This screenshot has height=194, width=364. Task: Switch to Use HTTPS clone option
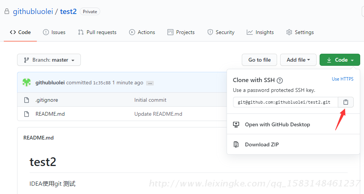coord(342,79)
